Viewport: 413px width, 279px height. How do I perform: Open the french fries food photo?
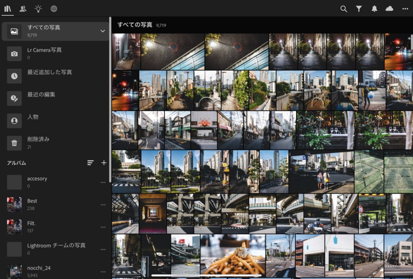[233, 256]
